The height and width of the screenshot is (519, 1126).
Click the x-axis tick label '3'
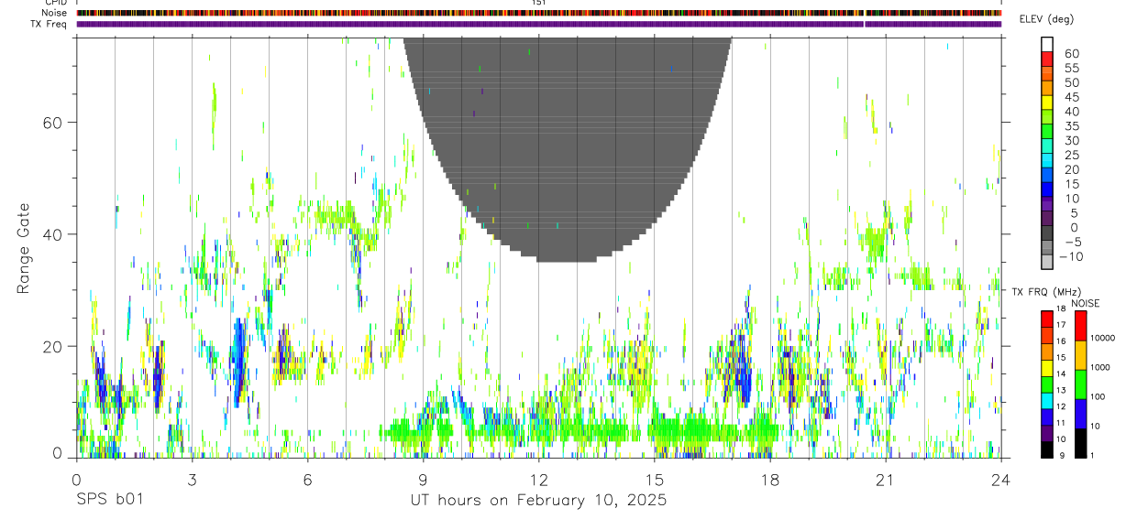tap(192, 480)
